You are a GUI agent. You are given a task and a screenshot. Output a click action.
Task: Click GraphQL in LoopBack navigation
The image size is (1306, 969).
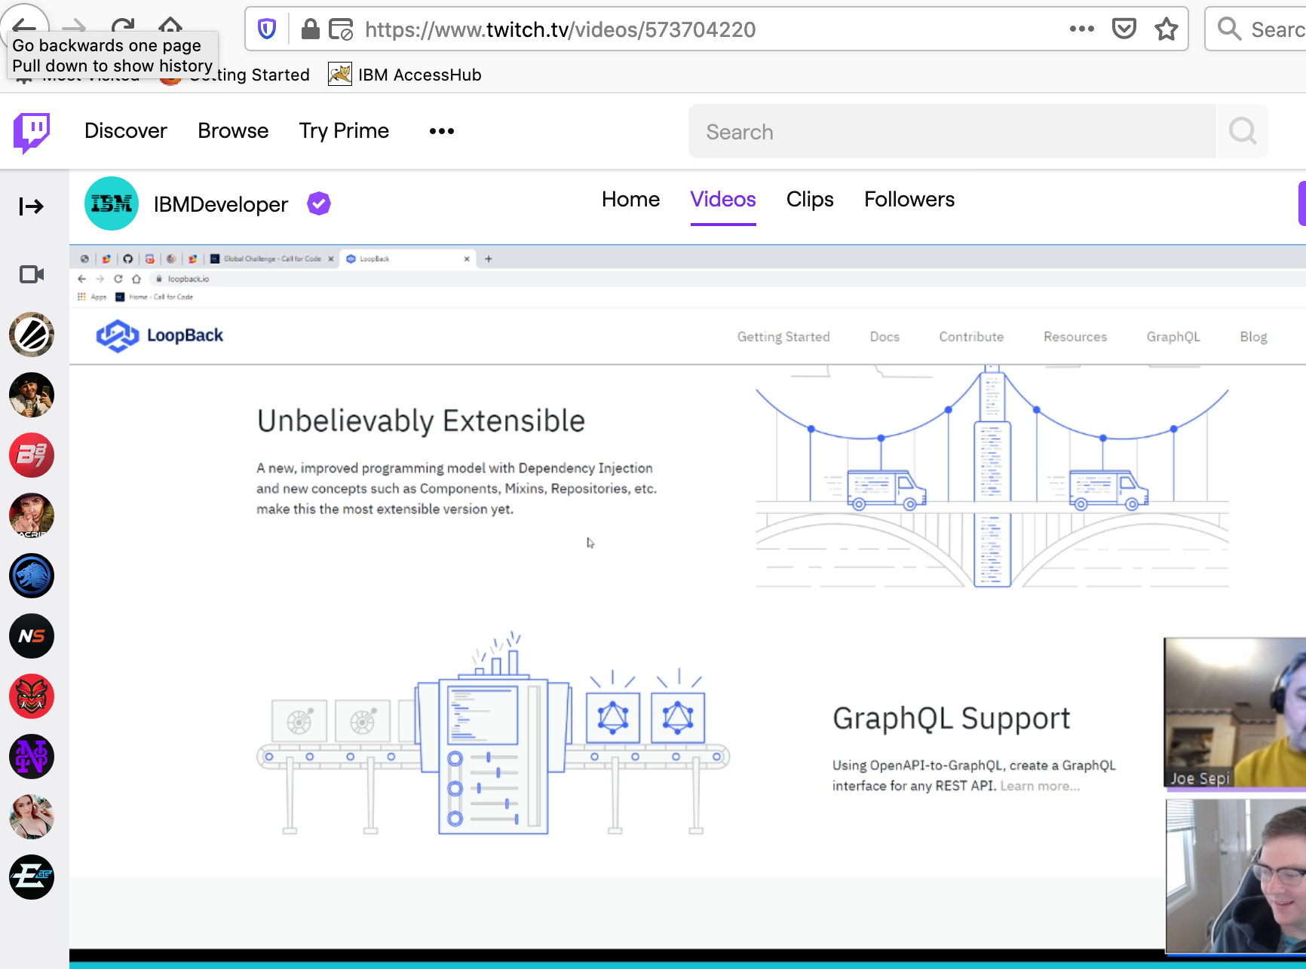click(x=1173, y=337)
